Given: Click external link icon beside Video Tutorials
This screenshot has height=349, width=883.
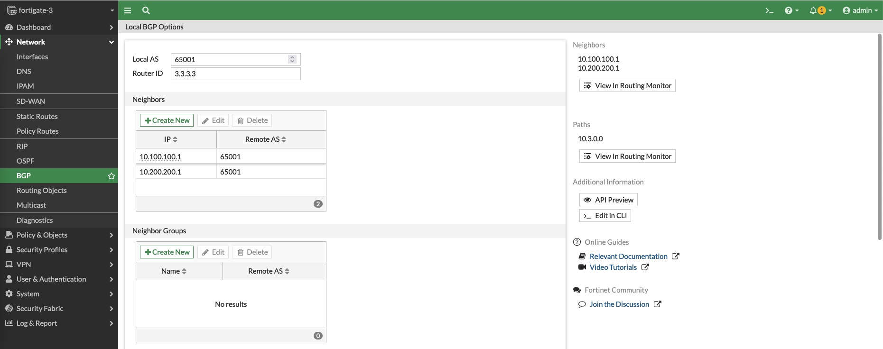Looking at the screenshot, I should [645, 267].
